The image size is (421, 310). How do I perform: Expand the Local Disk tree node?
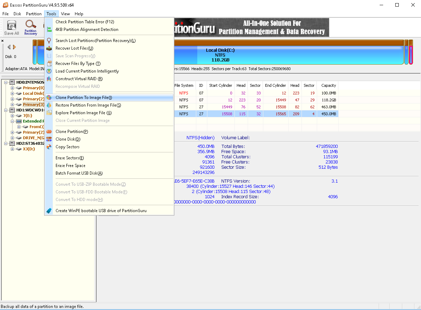[13, 93]
